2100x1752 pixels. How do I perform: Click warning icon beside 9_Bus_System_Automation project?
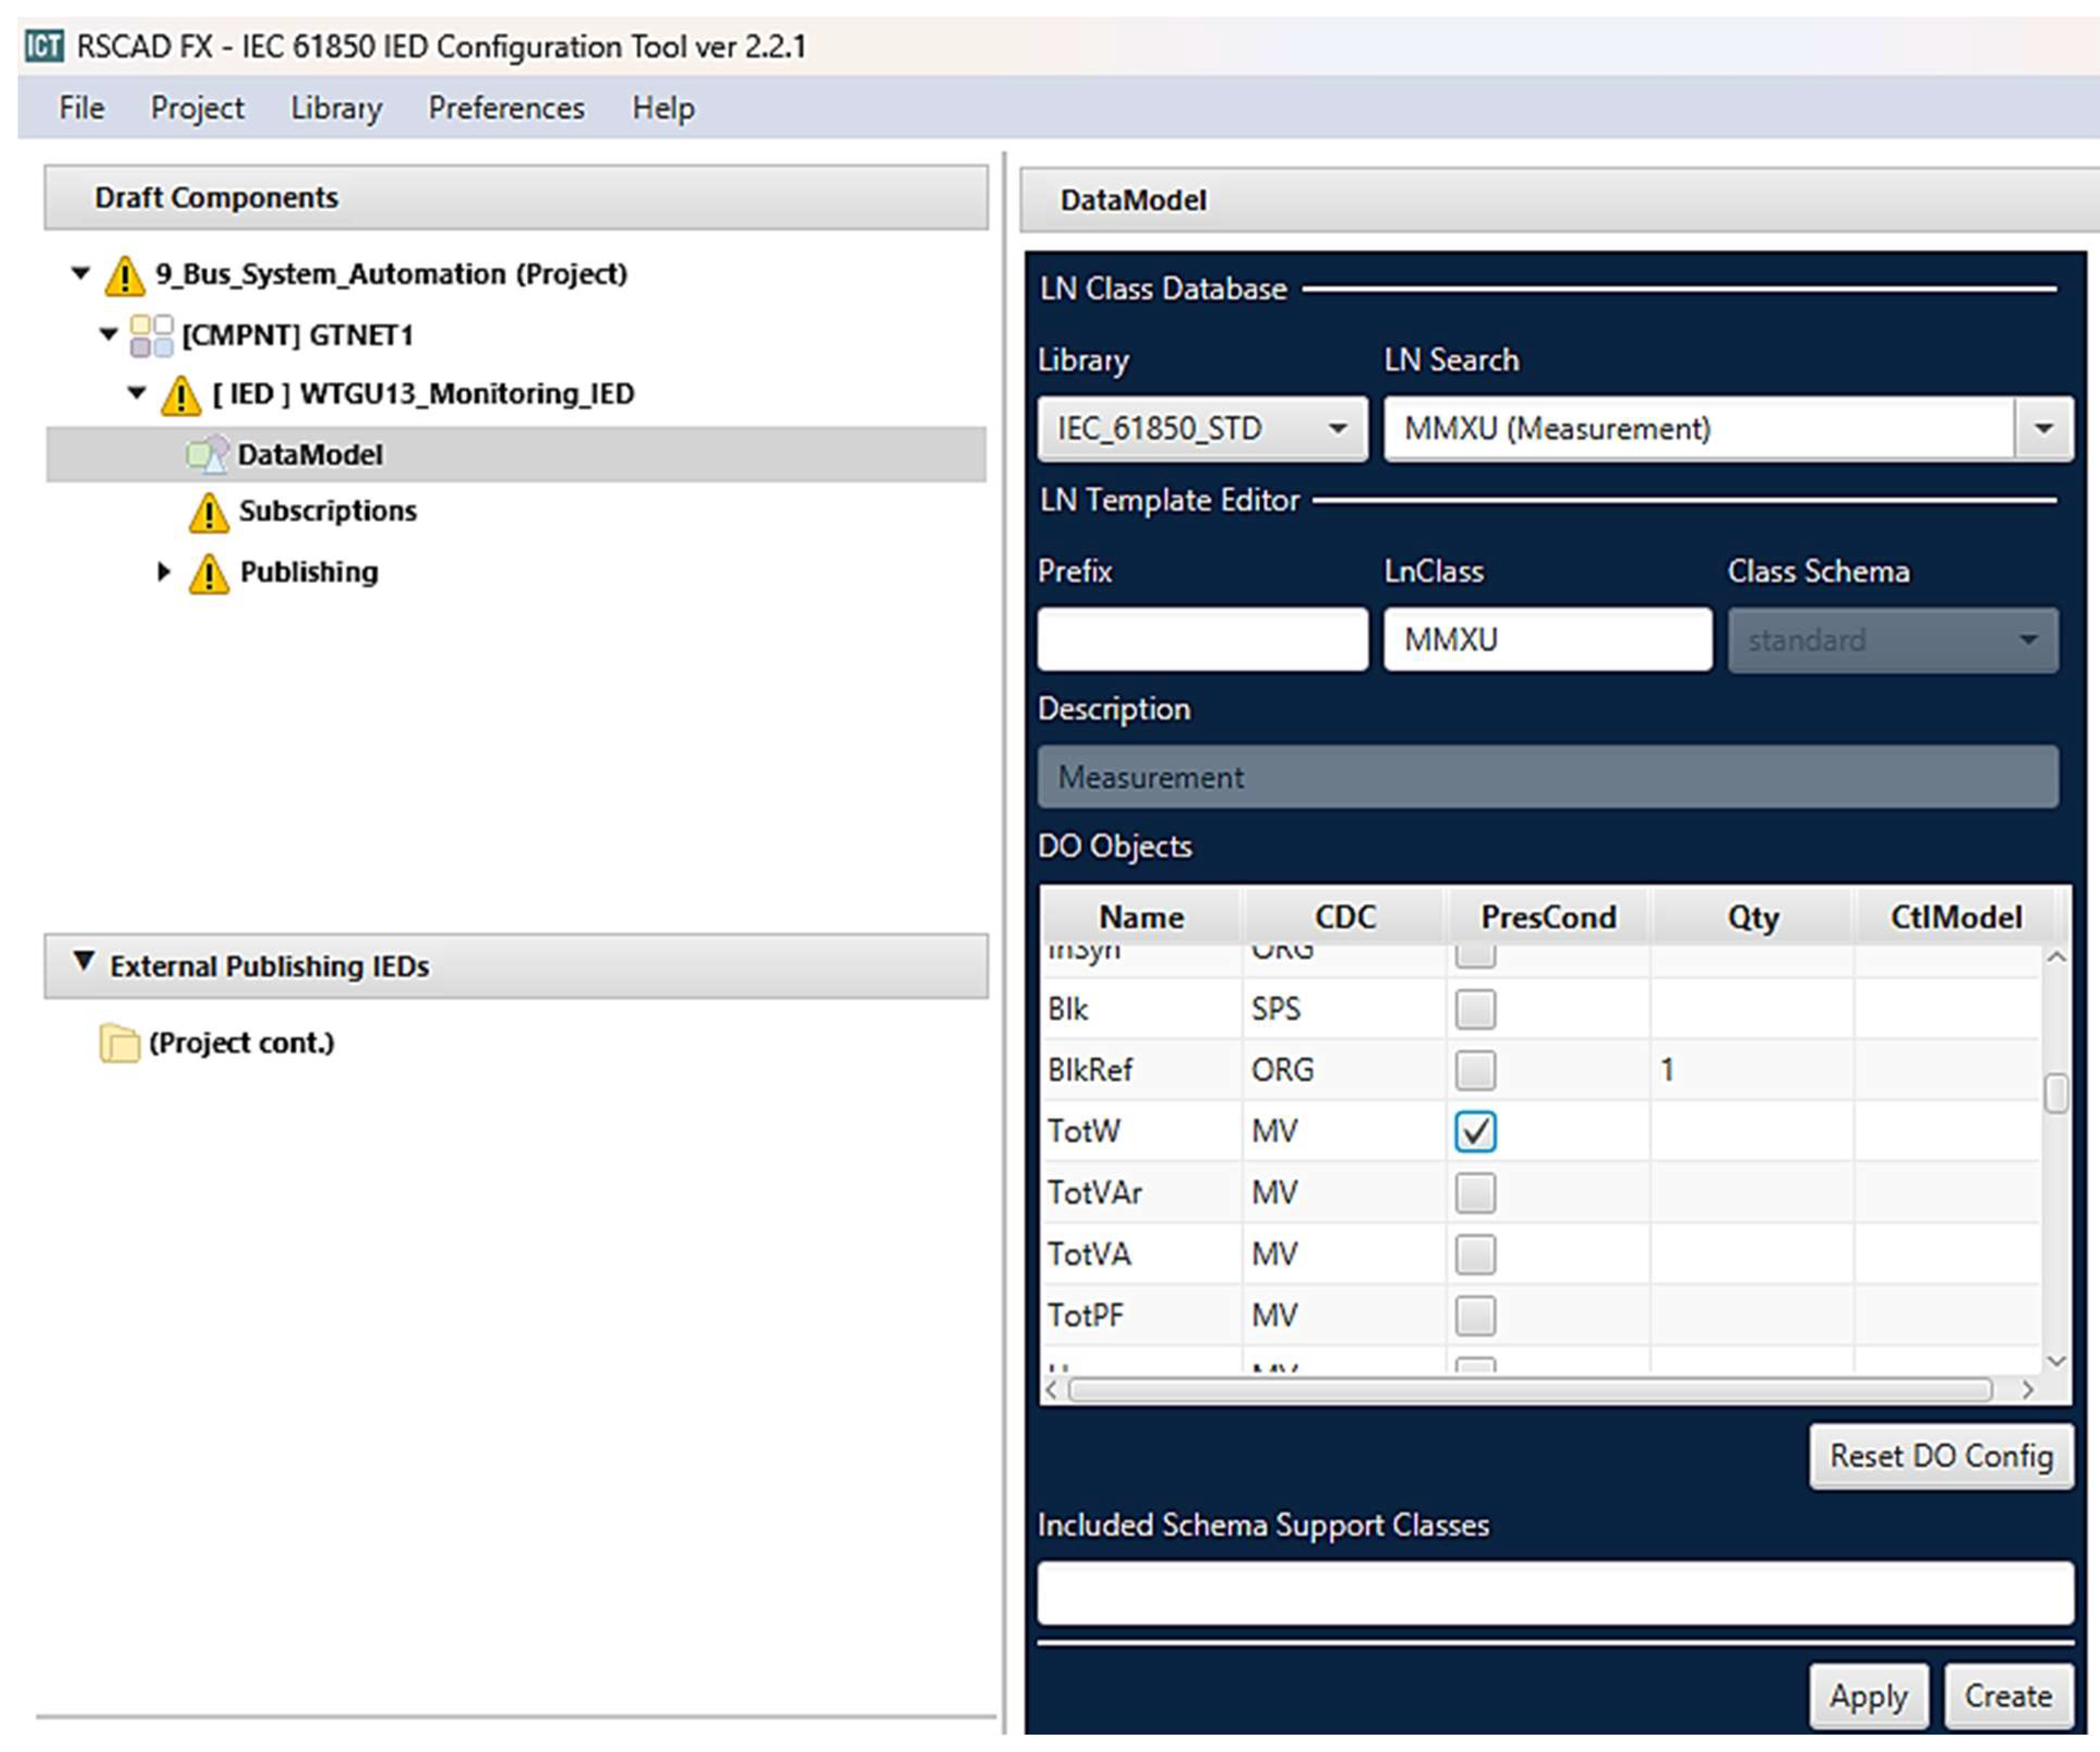coord(125,276)
